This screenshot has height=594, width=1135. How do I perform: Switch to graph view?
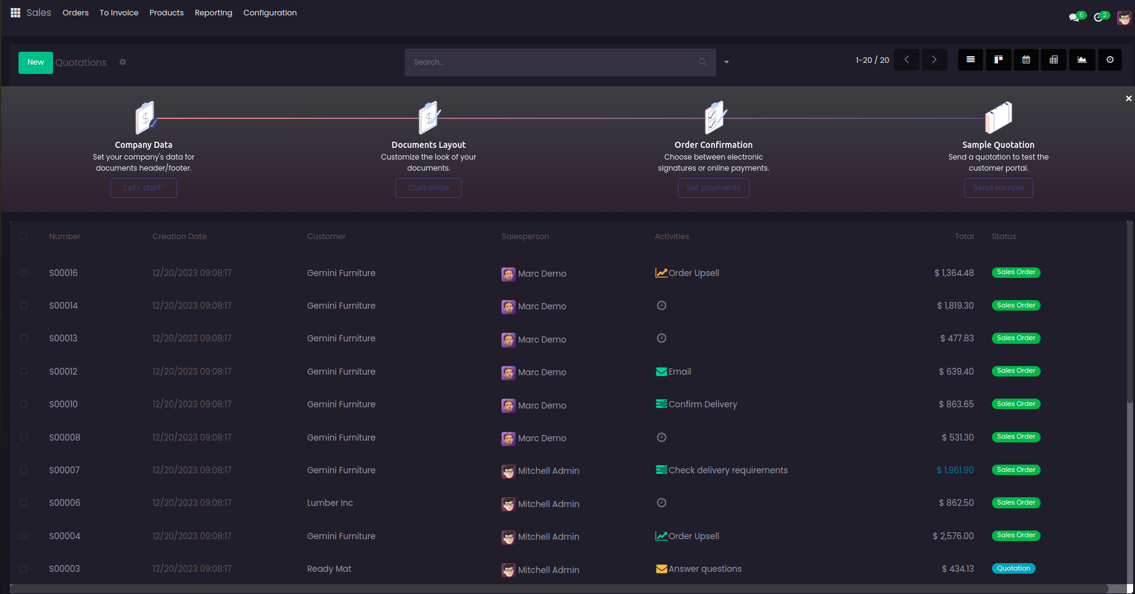tap(1082, 60)
